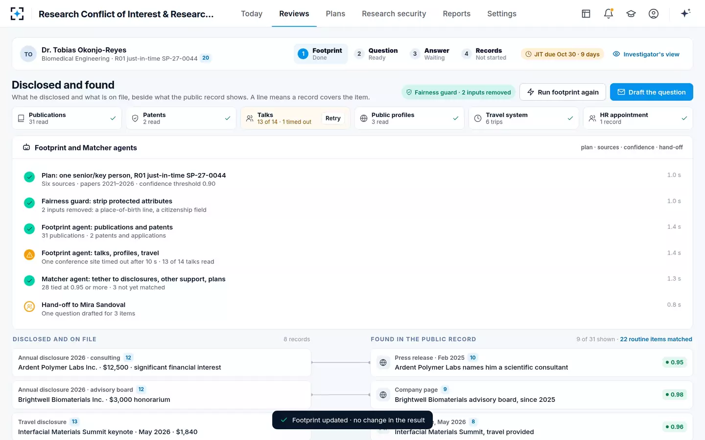Select the Brightwell Biomaterials Inc. $3,000 honorarium record
The height and width of the screenshot is (440, 705).
pyautogui.click(x=162, y=395)
